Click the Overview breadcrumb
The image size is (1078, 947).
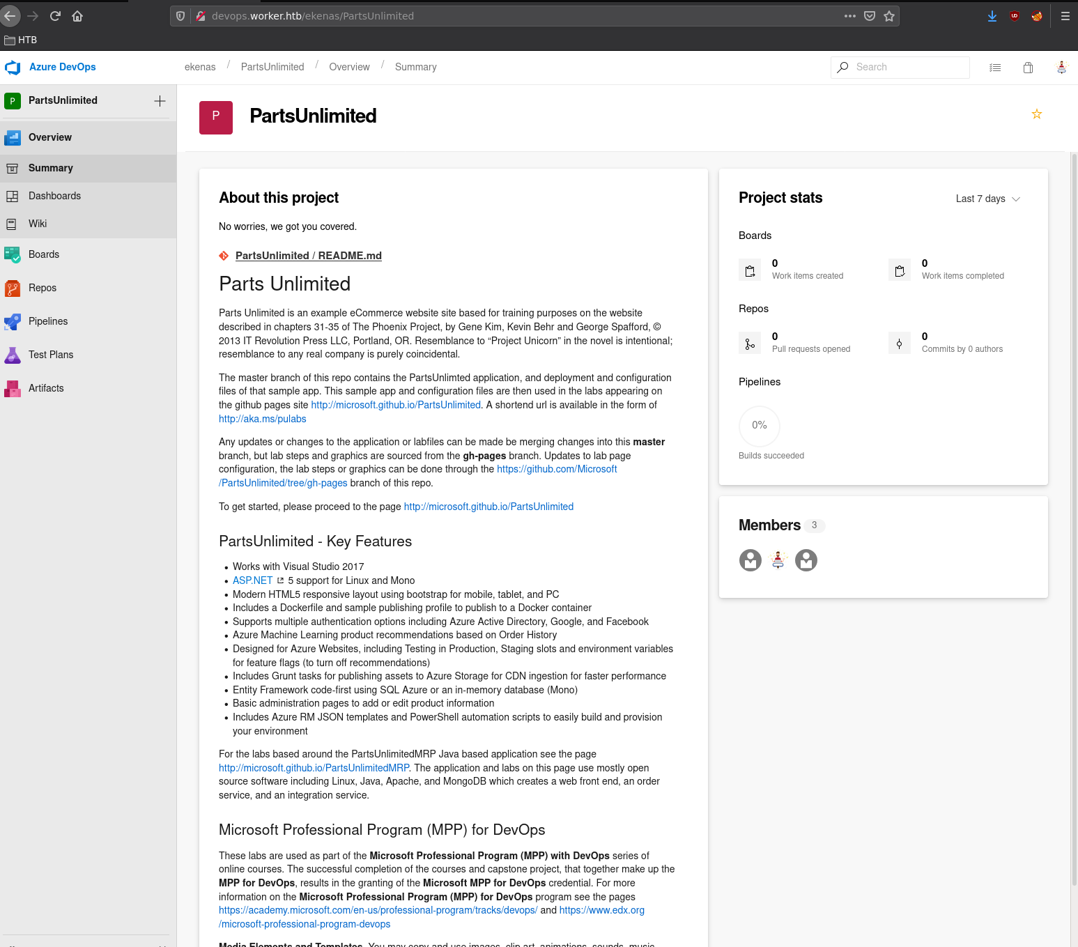click(349, 67)
